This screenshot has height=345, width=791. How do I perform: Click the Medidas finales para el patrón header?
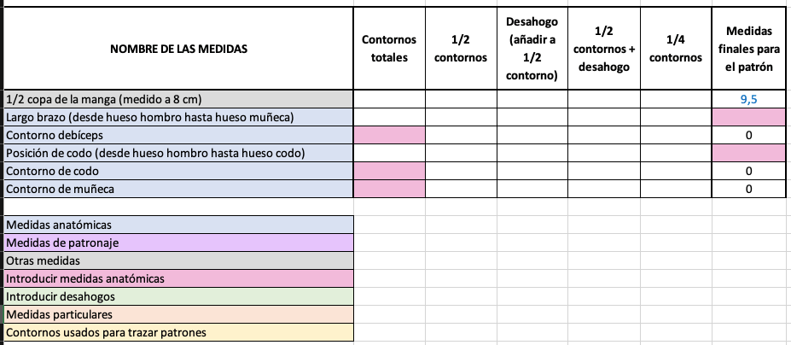point(748,49)
